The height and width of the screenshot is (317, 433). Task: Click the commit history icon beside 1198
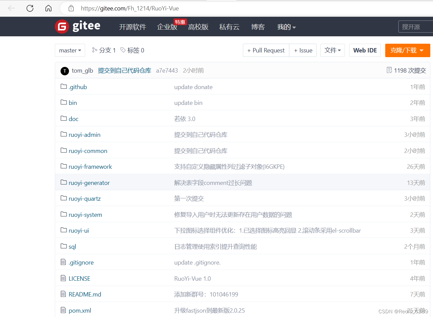[389, 70]
